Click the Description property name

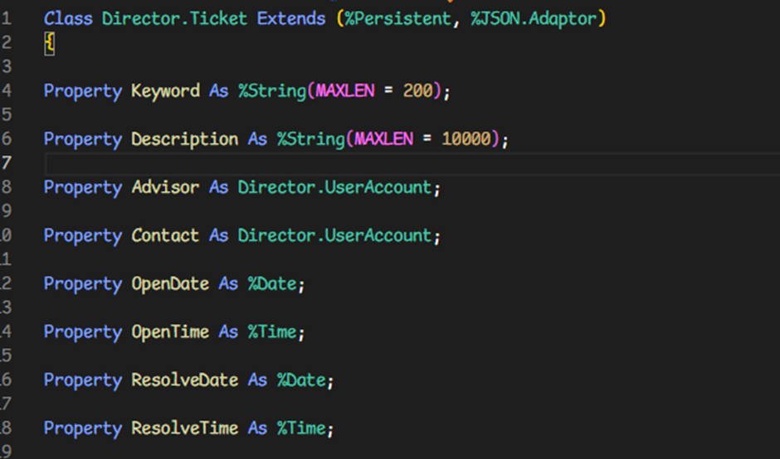[184, 139]
